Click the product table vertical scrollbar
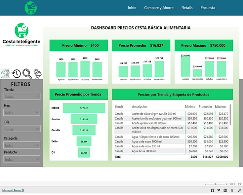The width and height of the screenshot is (243, 195). pos(230,114)
